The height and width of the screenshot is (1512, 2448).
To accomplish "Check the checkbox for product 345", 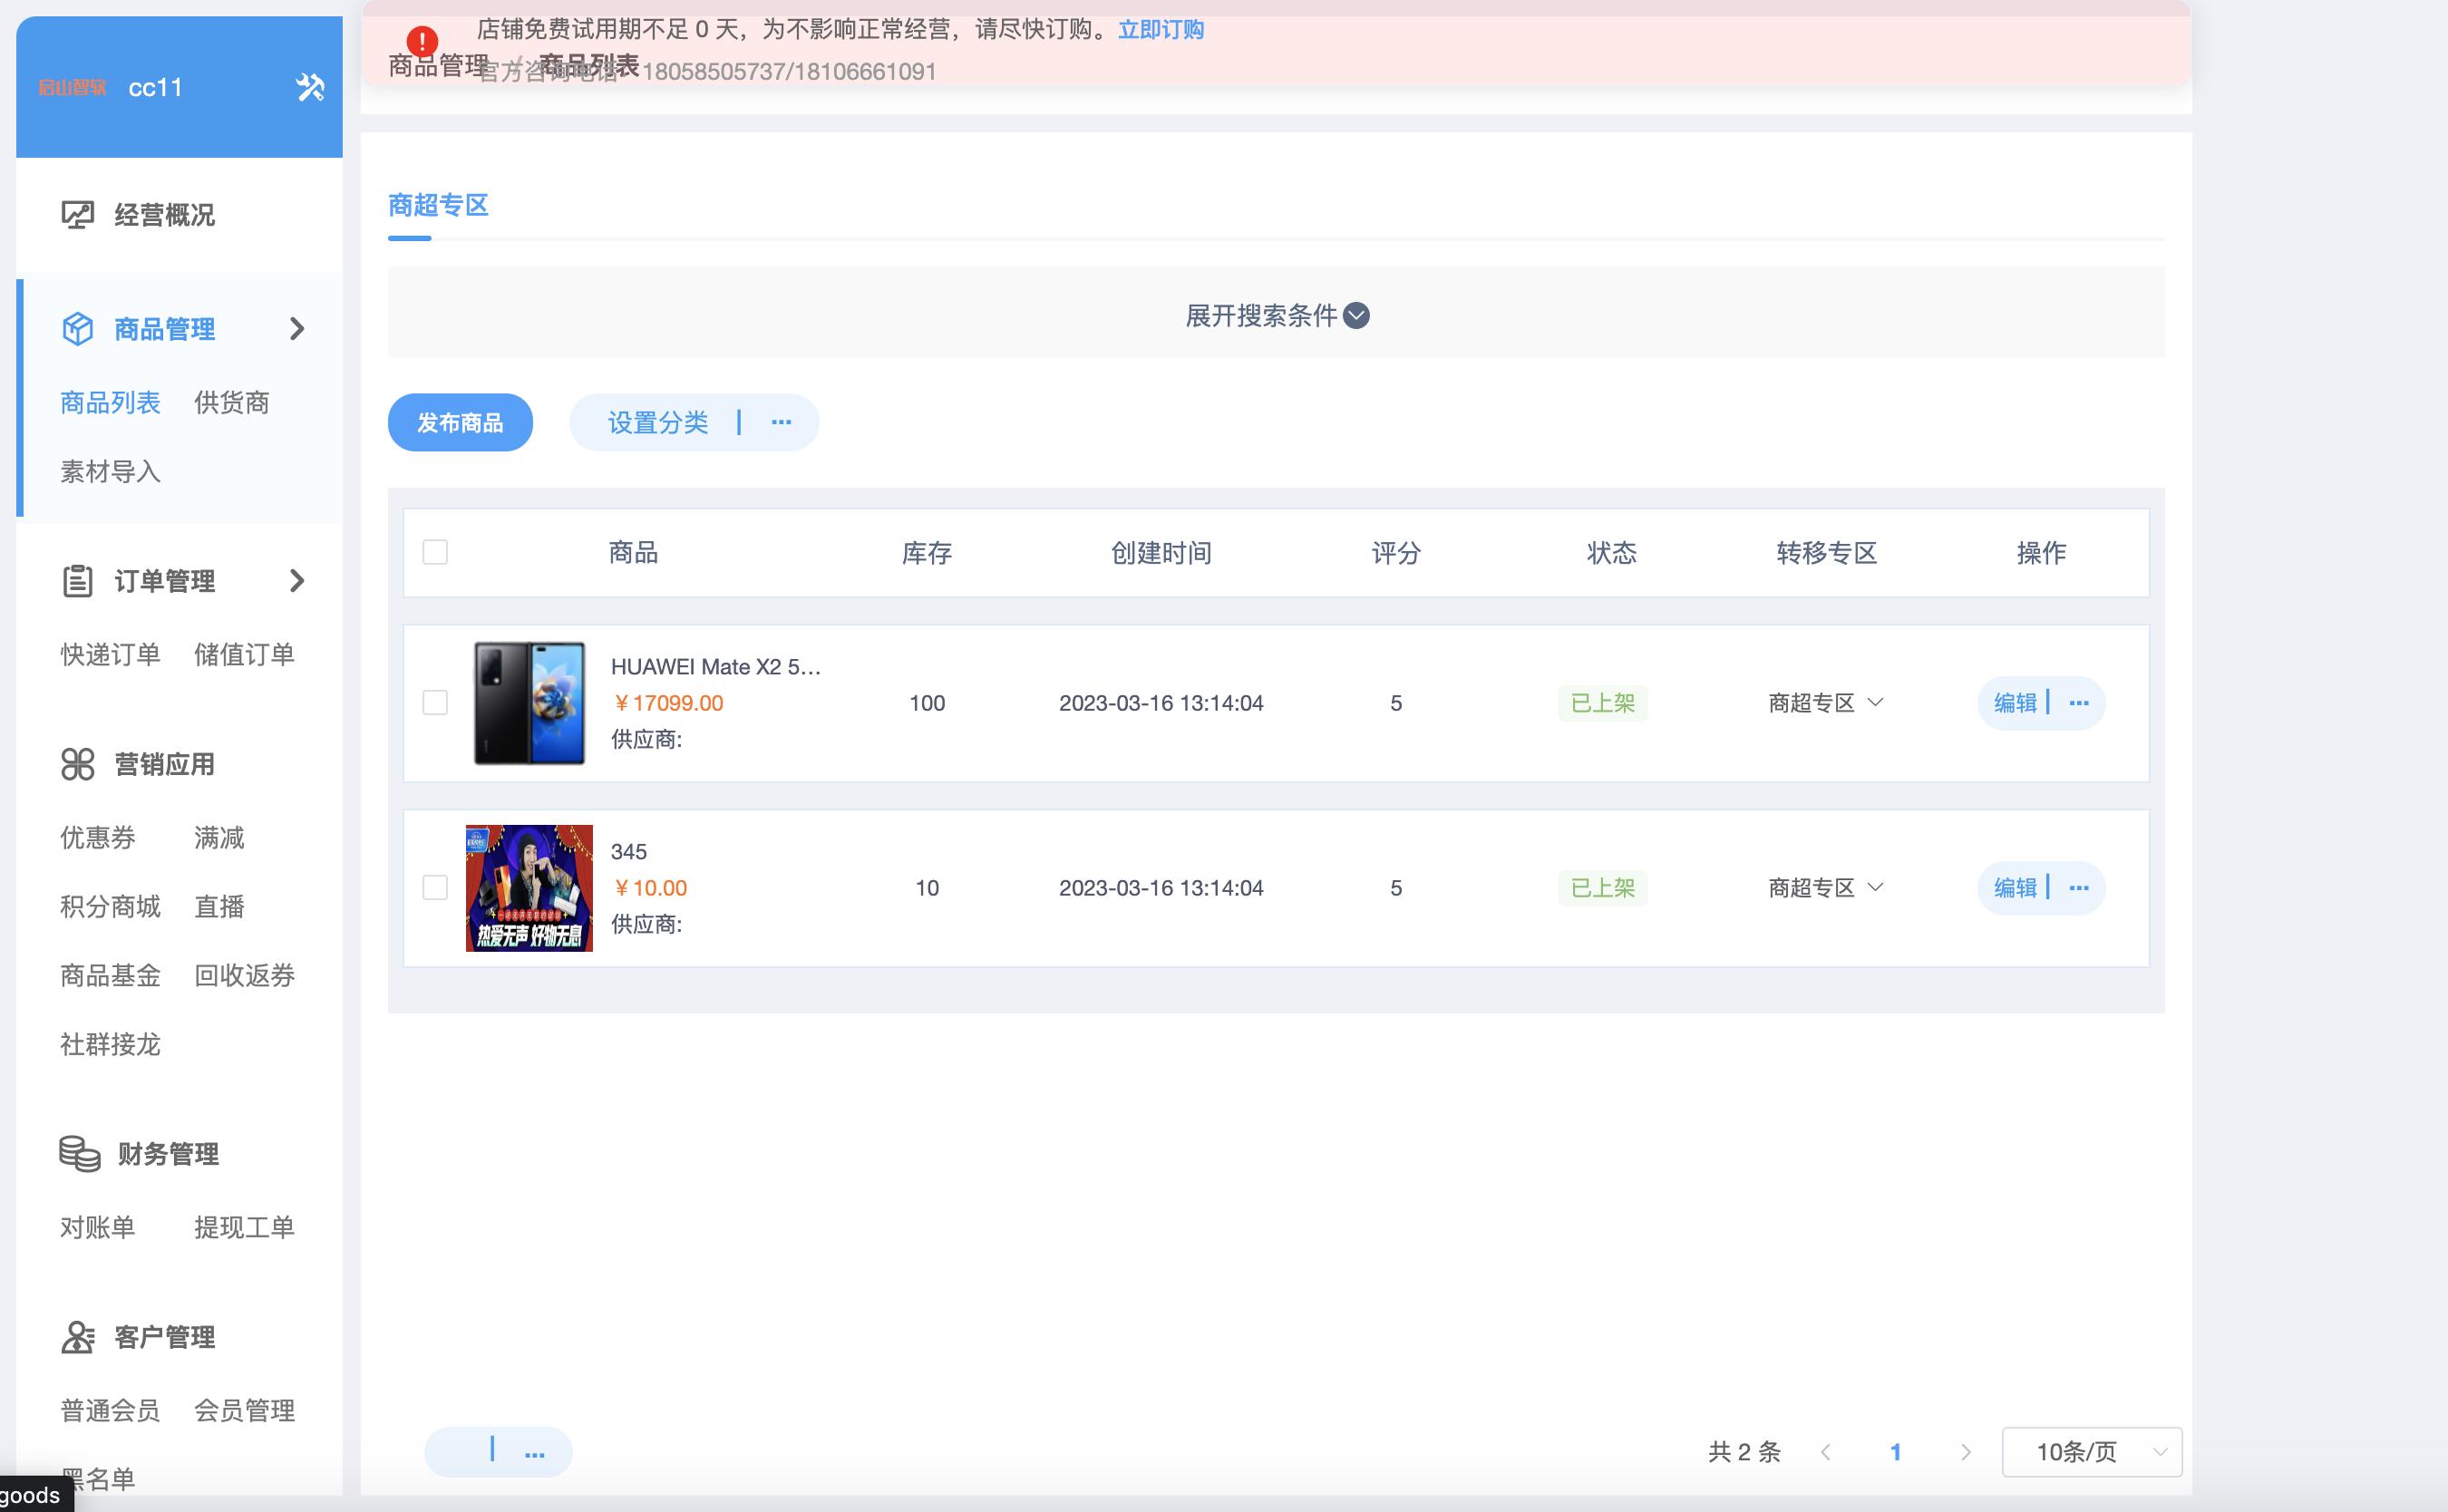I will tap(435, 887).
